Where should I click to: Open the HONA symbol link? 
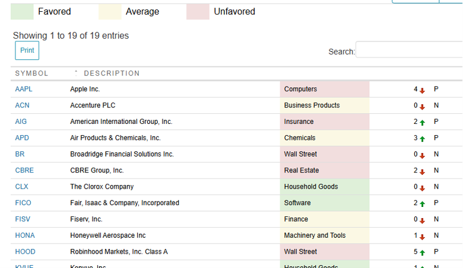(25, 235)
